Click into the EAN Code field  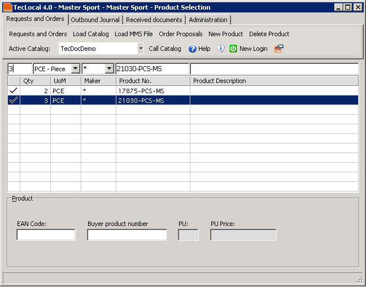46,234
